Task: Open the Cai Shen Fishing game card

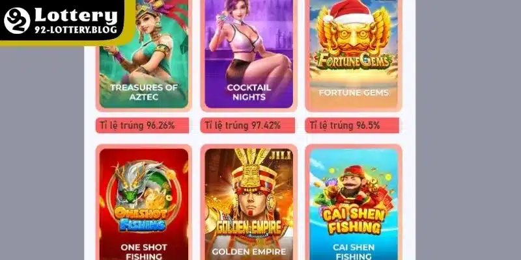Action: click(x=354, y=202)
